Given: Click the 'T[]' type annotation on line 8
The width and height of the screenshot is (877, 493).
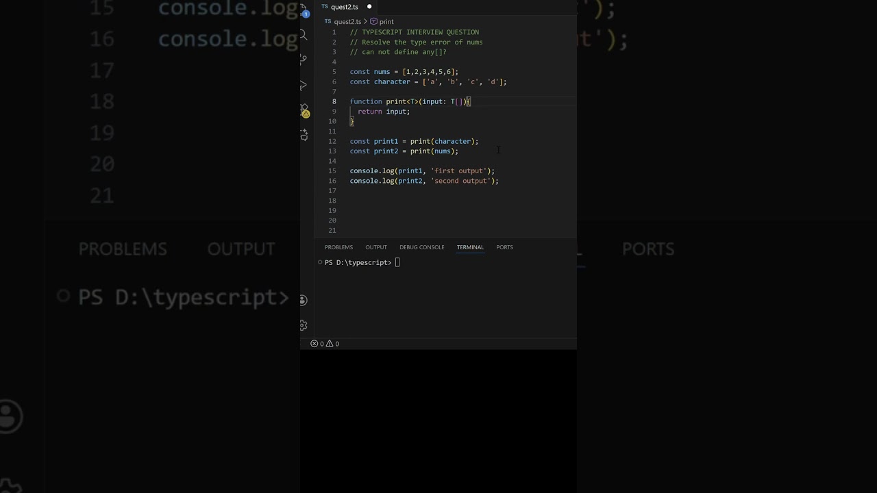Looking at the screenshot, I should point(456,101).
